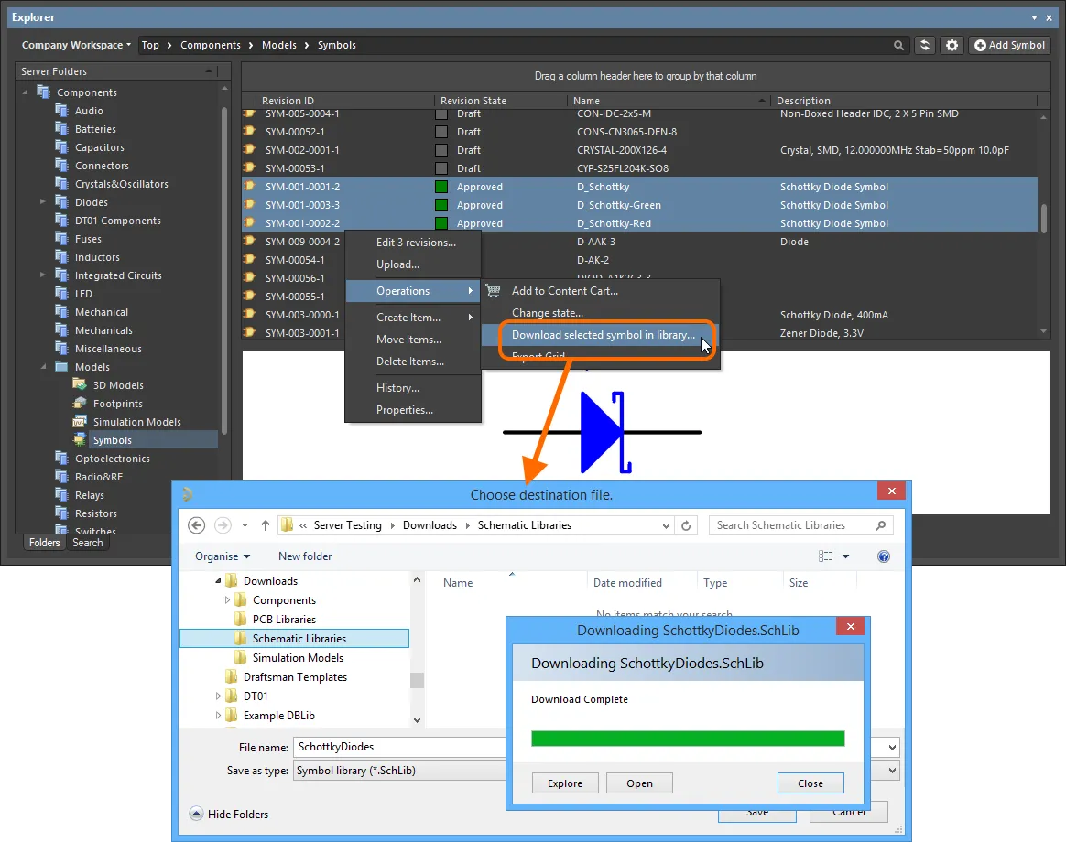Click green Approved state square for D_Schottky

pos(441,187)
